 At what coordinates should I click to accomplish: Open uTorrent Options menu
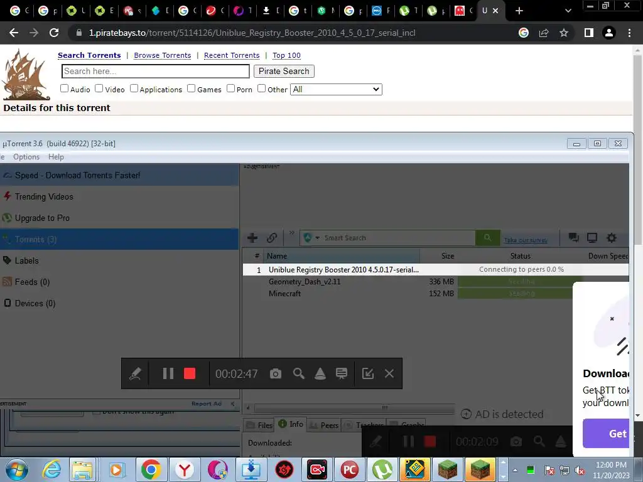point(26,157)
